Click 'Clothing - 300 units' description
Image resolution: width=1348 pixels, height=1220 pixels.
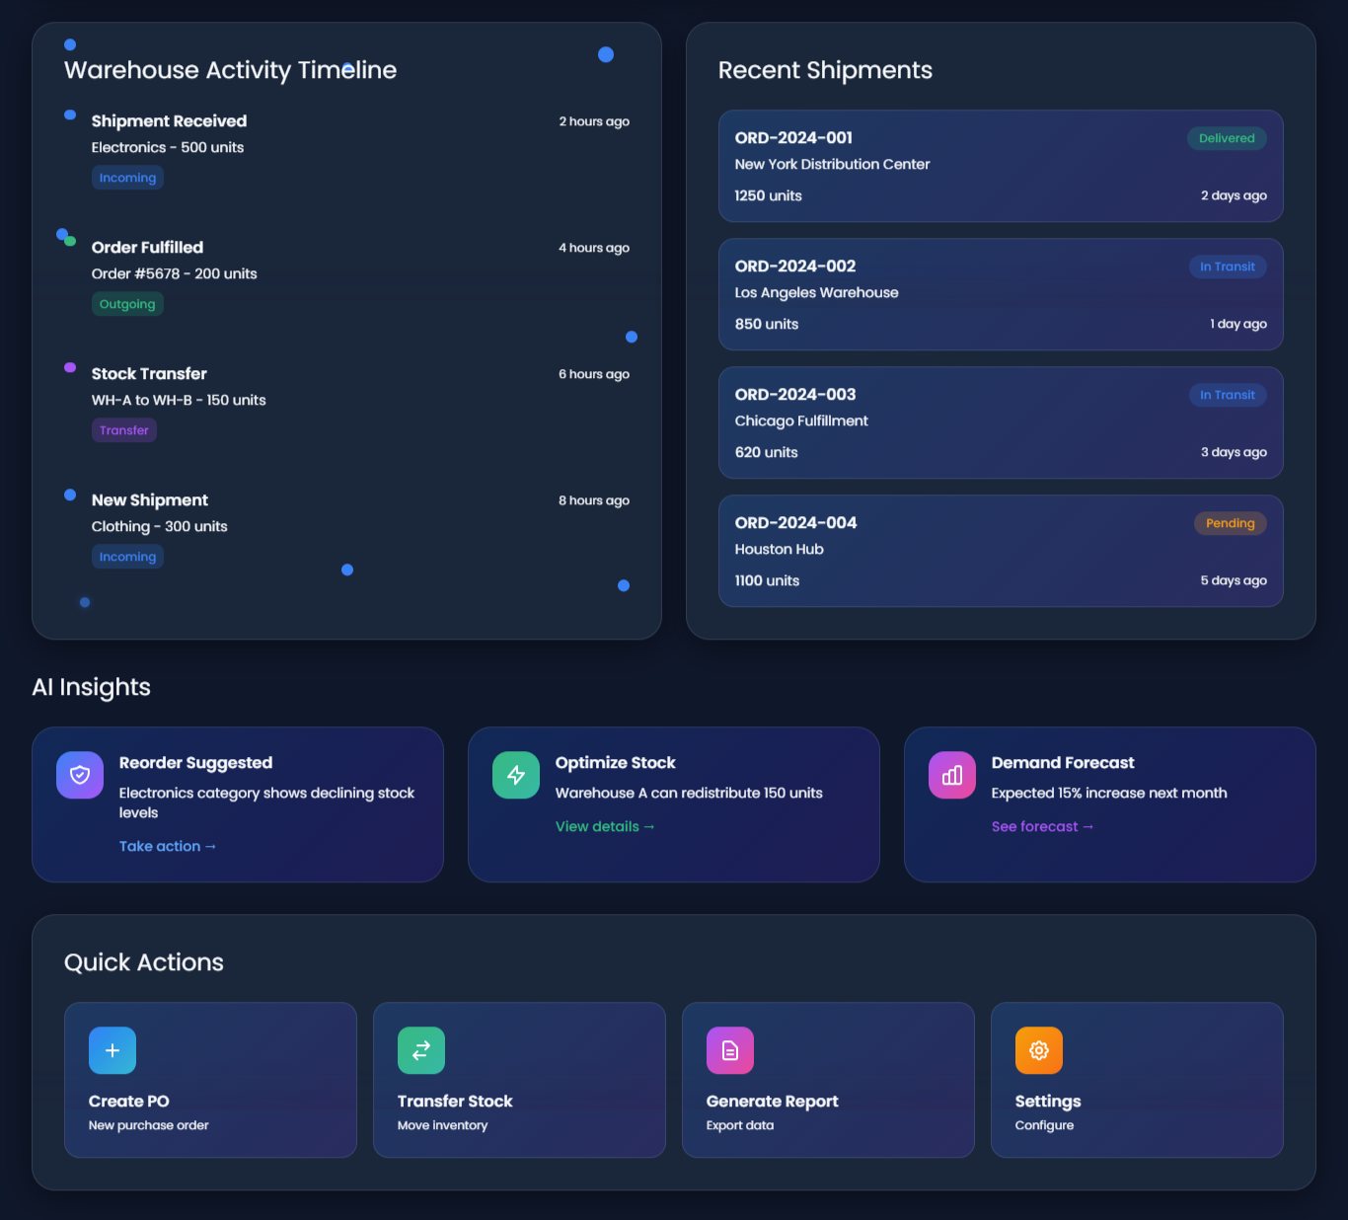tap(159, 526)
